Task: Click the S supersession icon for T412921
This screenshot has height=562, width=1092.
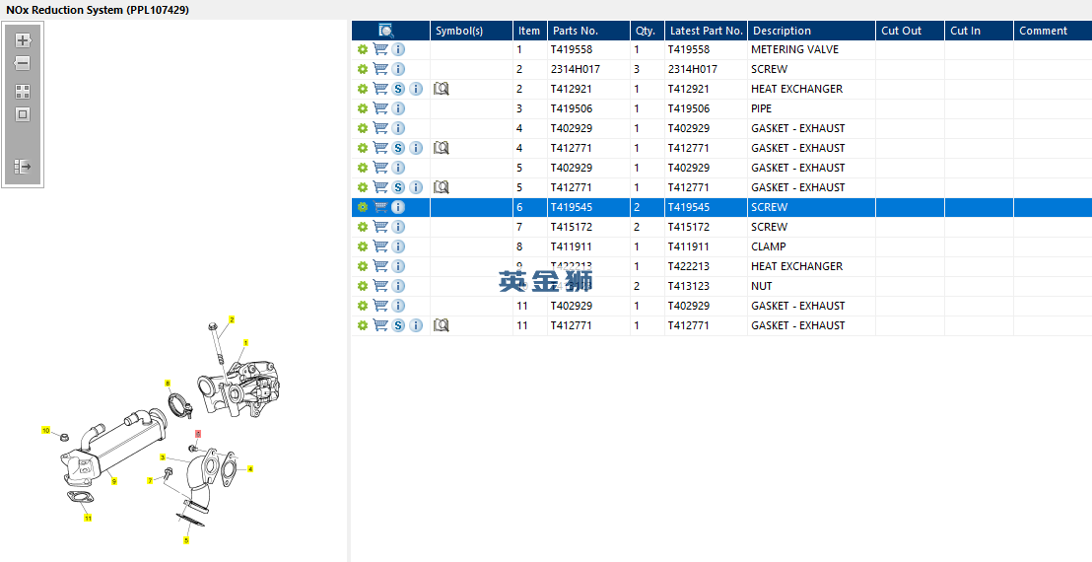Action: (397, 89)
